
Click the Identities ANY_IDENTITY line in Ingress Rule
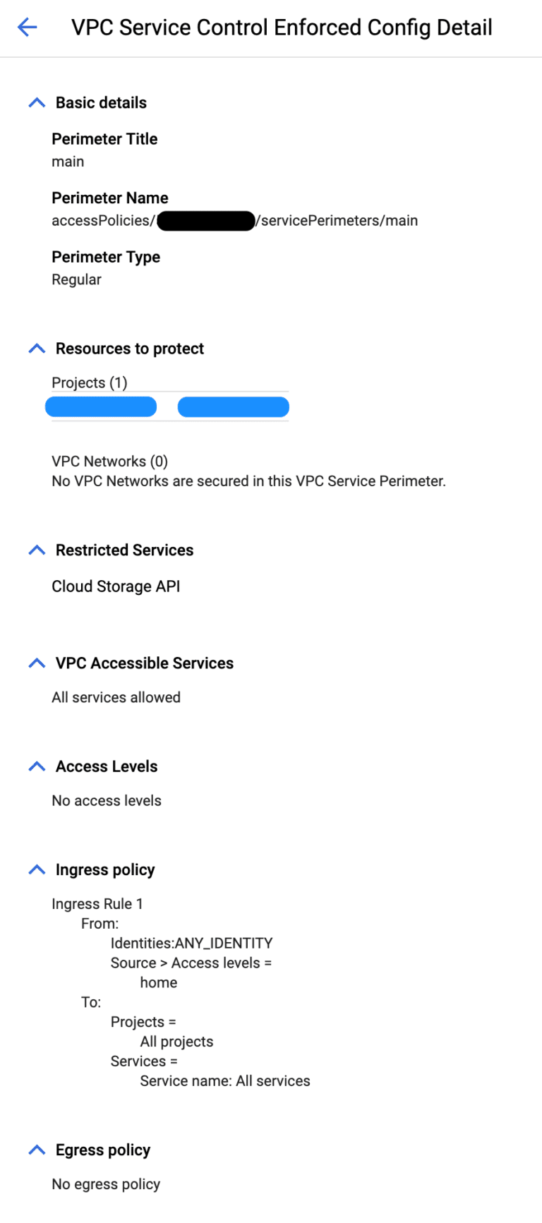click(x=191, y=942)
